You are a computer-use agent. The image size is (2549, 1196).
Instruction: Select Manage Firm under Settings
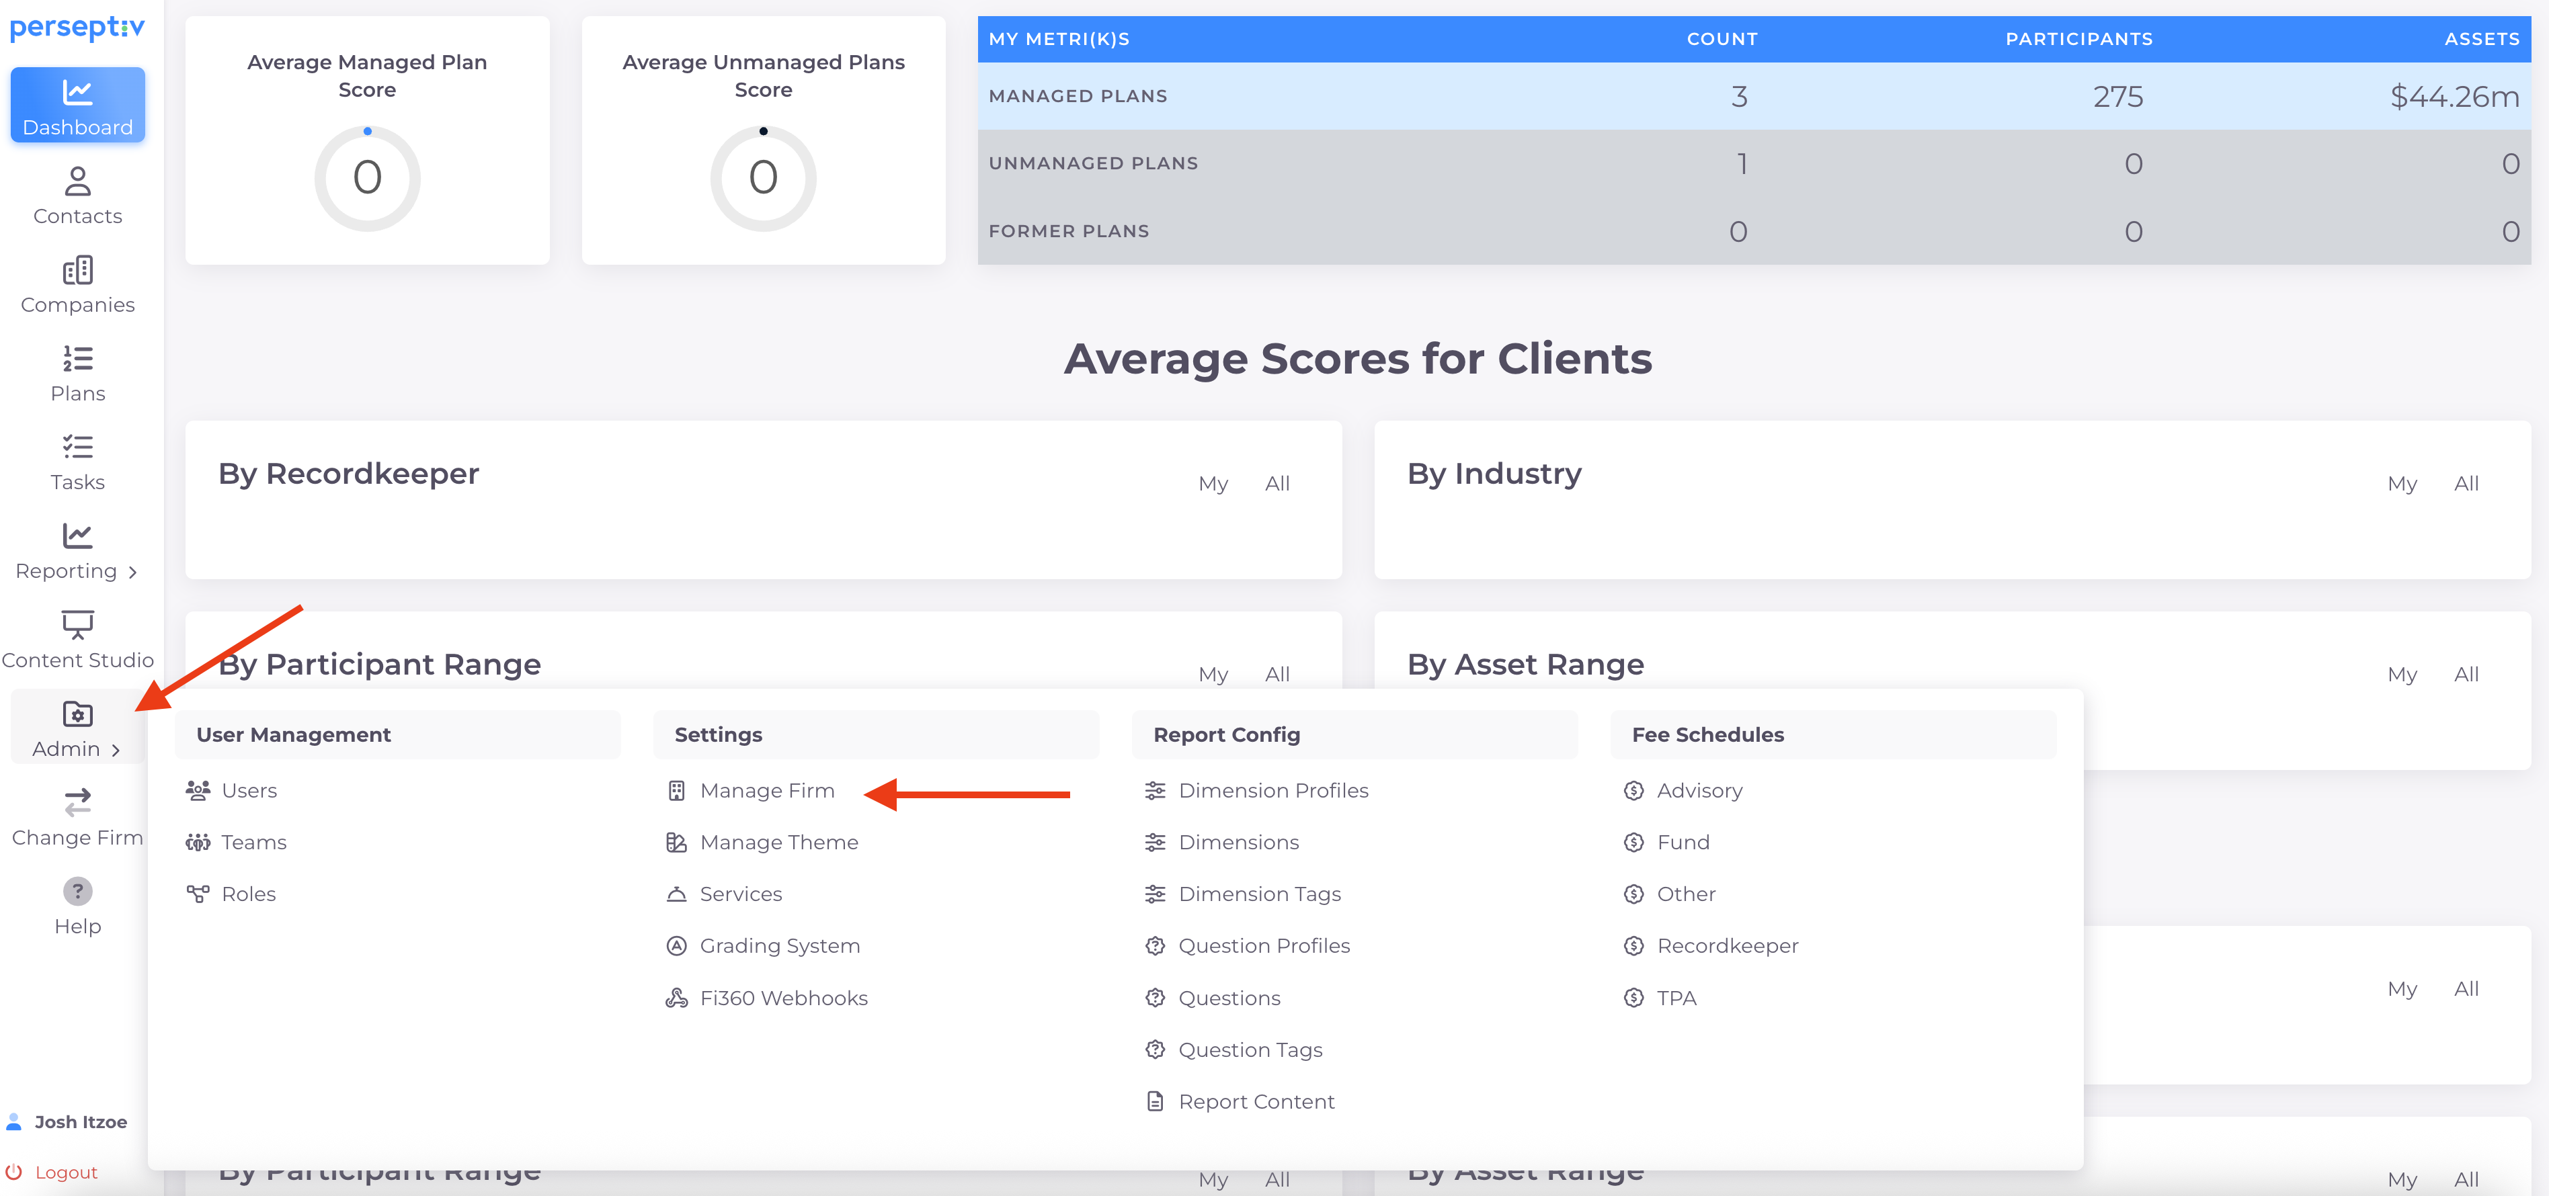(x=767, y=790)
